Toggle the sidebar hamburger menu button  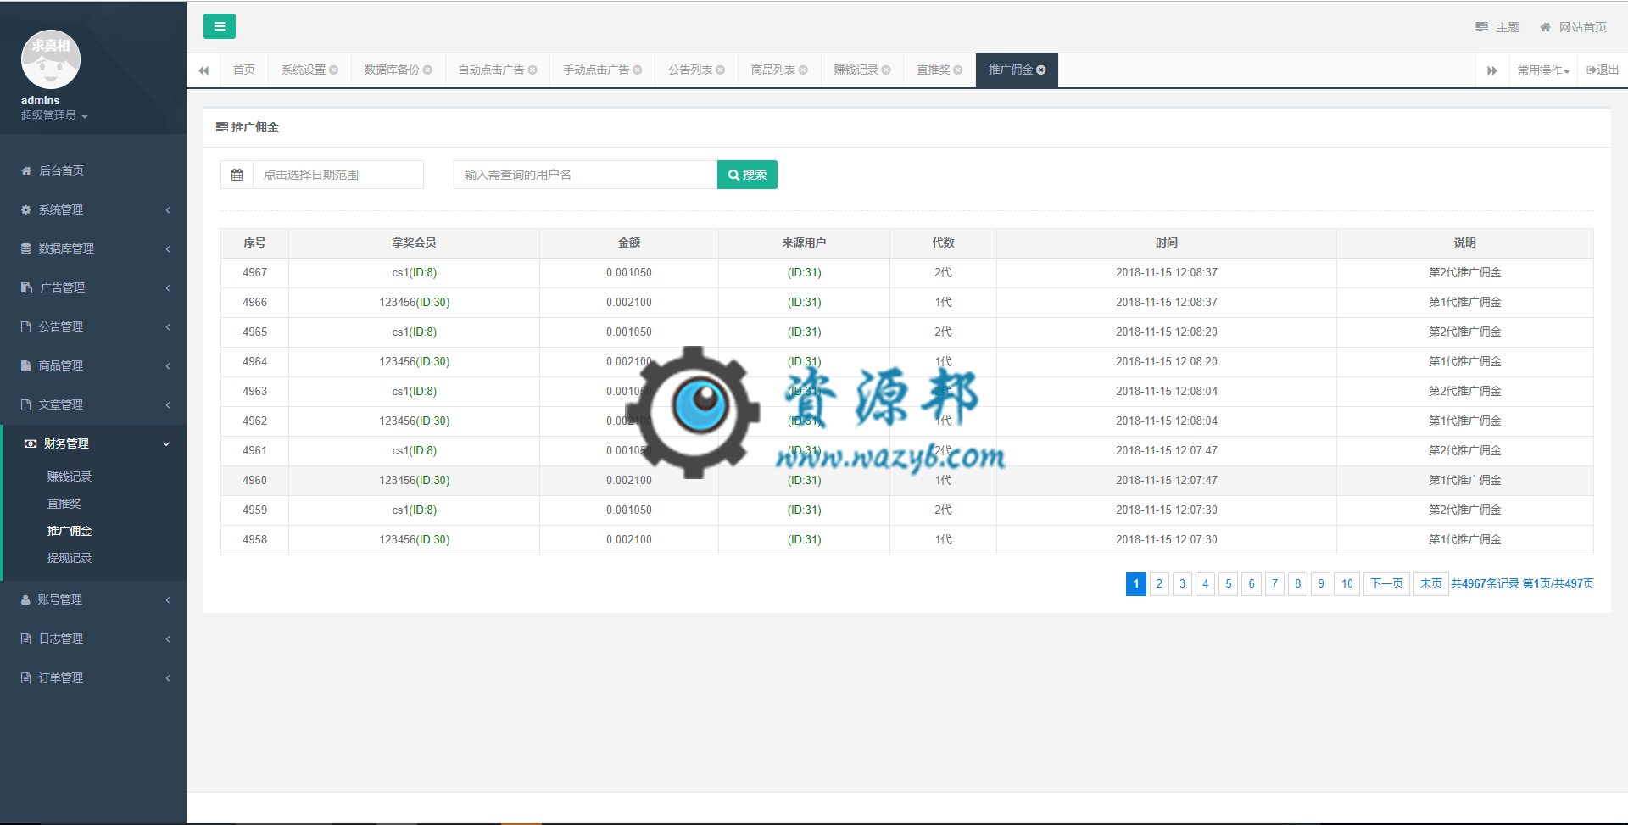(x=219, y=26)
